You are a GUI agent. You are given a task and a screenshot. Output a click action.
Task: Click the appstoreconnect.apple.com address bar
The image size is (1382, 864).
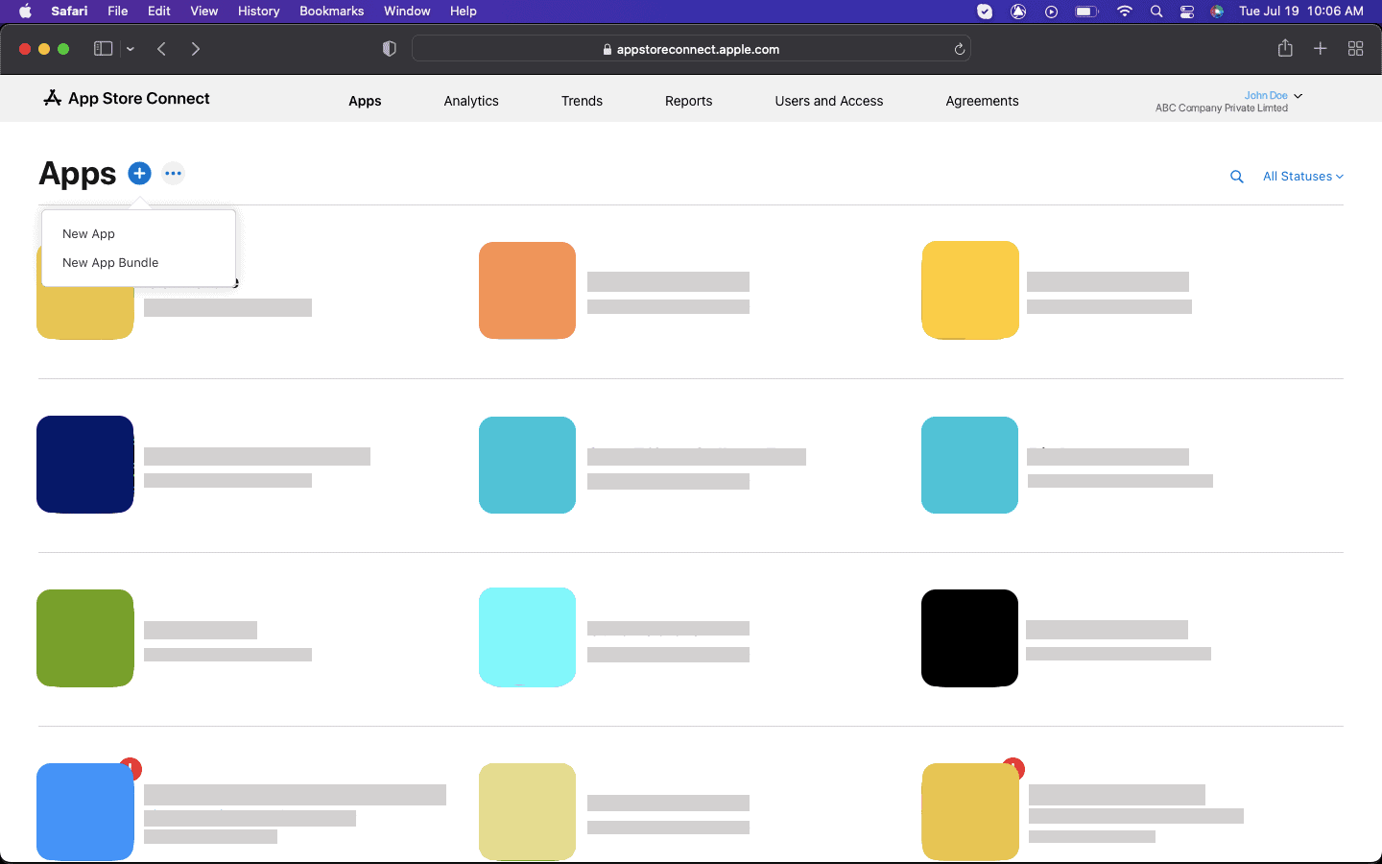pyautogui.click(x=691, y=49)
